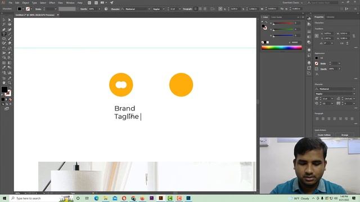Screen dimensions: 360x202
Task: Switch to the Color Guide tab
Action: [276, 17]
